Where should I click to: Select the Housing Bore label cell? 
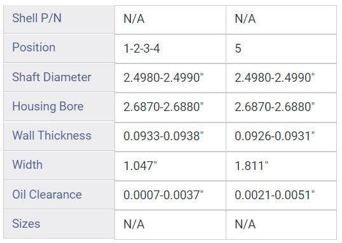coord(59,107)
